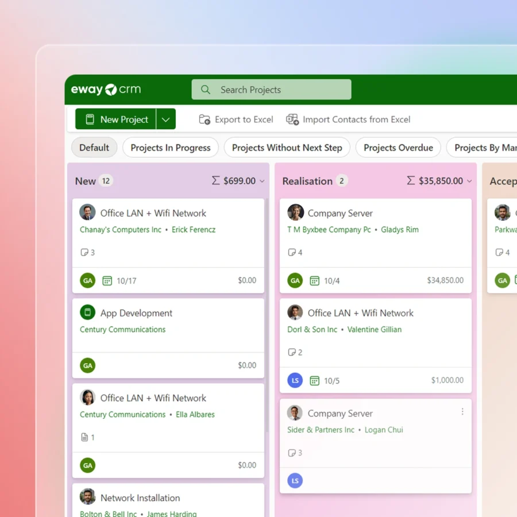
Task: Open the Chanay's Computers Inc link
Action: pos(121,230)
